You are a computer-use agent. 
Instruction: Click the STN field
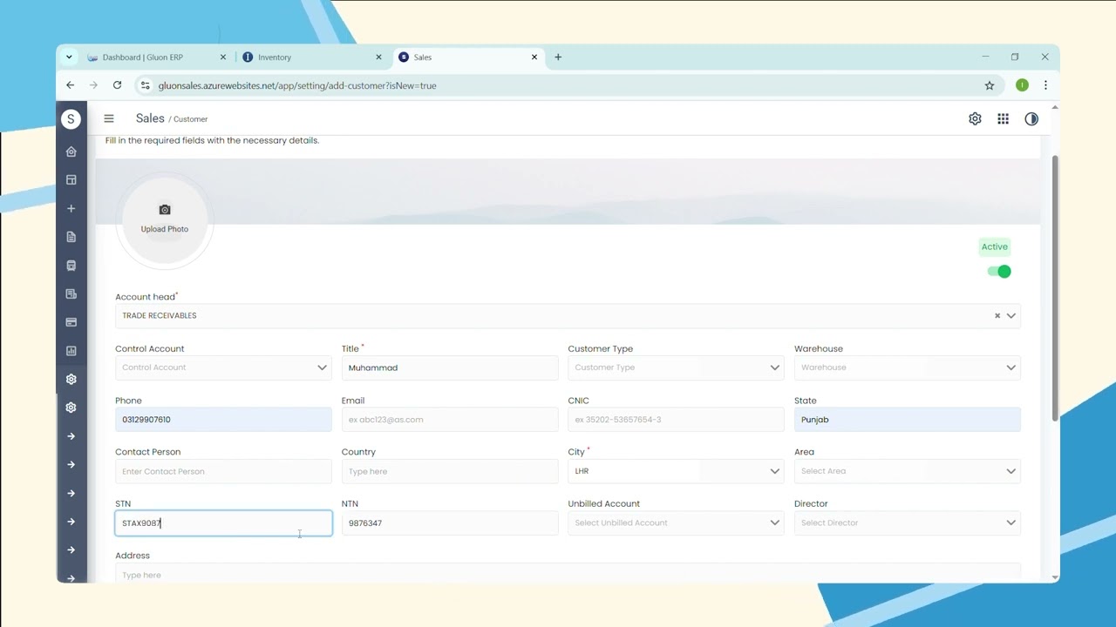(223, 522)
